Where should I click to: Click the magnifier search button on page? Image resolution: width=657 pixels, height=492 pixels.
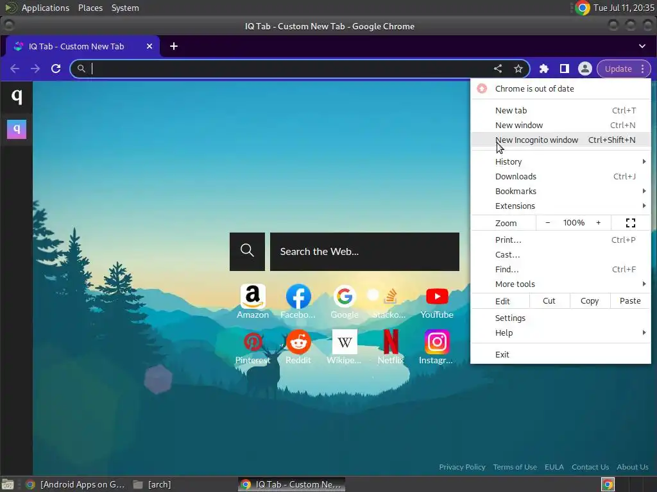point(247,251)
